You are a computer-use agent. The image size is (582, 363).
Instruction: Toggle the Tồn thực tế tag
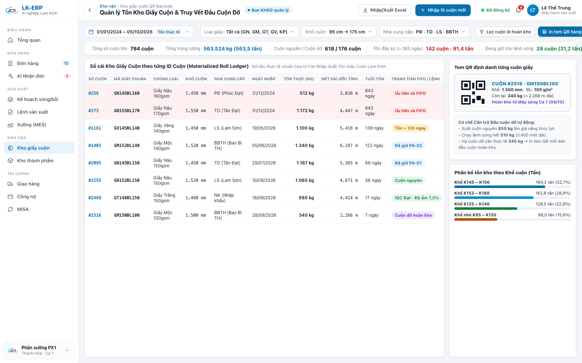tap(169, 32)
